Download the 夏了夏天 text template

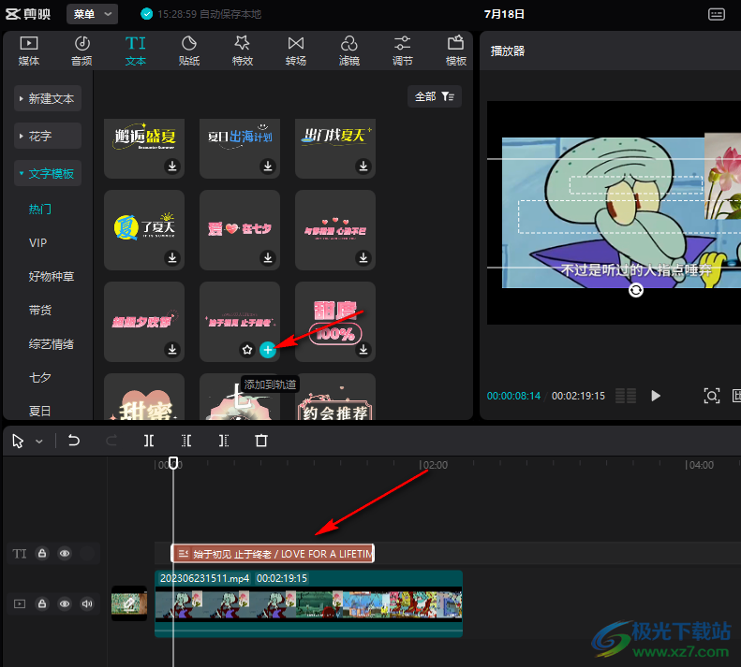click(x=172, y=258)
